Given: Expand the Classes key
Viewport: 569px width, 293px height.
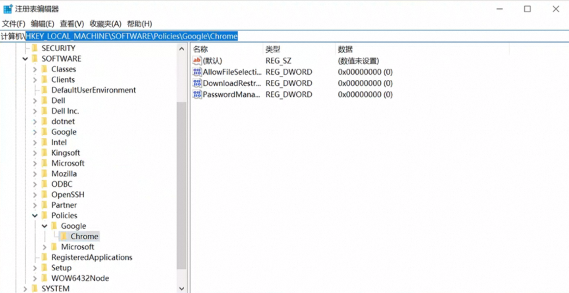Looking at the screenshot, I should pyautogui.click(x=35, y=69).
